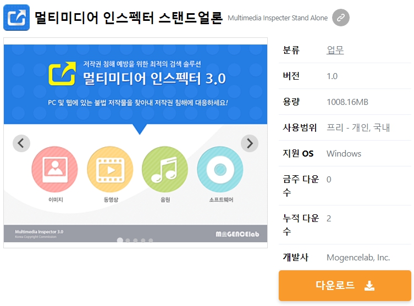Viewport: 414px width, 306px height.
Task: Click the blue app logo icon beside the title
Action: [x=16, y=18]
